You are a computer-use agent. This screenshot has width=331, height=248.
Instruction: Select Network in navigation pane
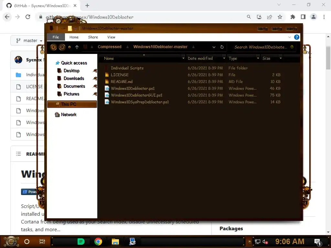pyautogui.click(x=69, y=115)
